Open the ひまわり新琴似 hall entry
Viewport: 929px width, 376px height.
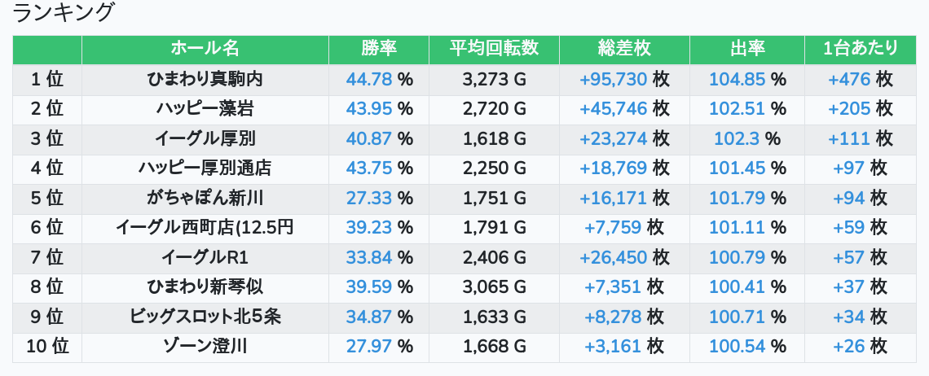pyautogui.click(x=205, y=286)
